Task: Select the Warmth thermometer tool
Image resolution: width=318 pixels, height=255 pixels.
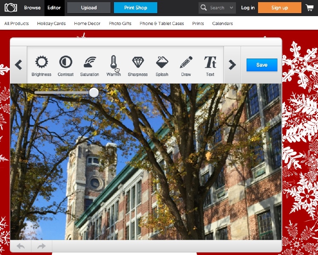Action: click(114, 66)
